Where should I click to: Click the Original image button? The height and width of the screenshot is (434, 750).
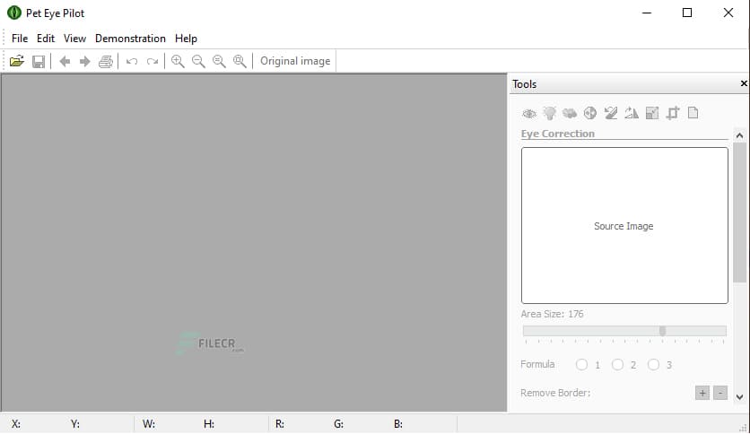click(295, 61)
